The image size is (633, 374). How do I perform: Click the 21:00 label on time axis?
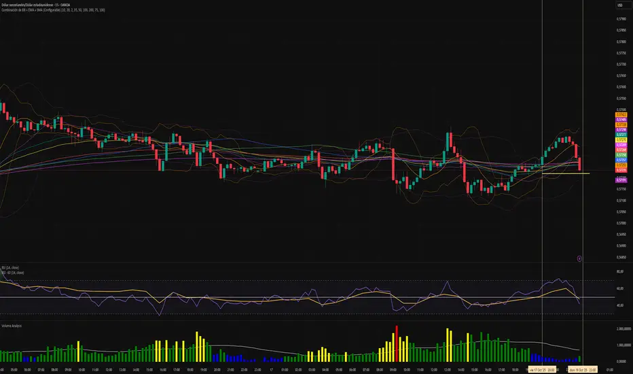click(x=230, y=369)
